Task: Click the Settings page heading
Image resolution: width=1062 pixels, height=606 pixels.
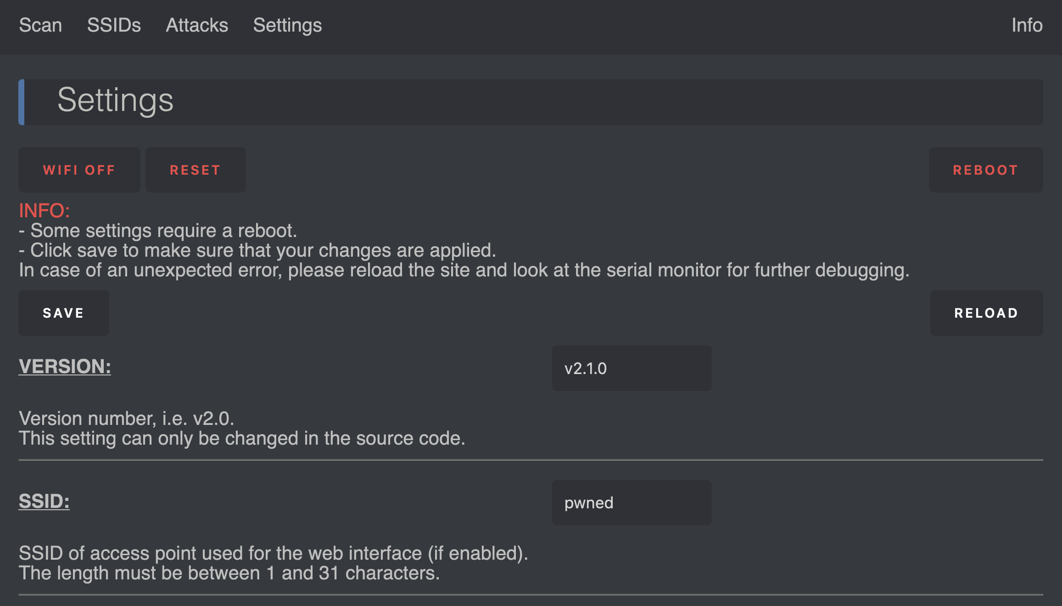Action: (x=115, y=101)
